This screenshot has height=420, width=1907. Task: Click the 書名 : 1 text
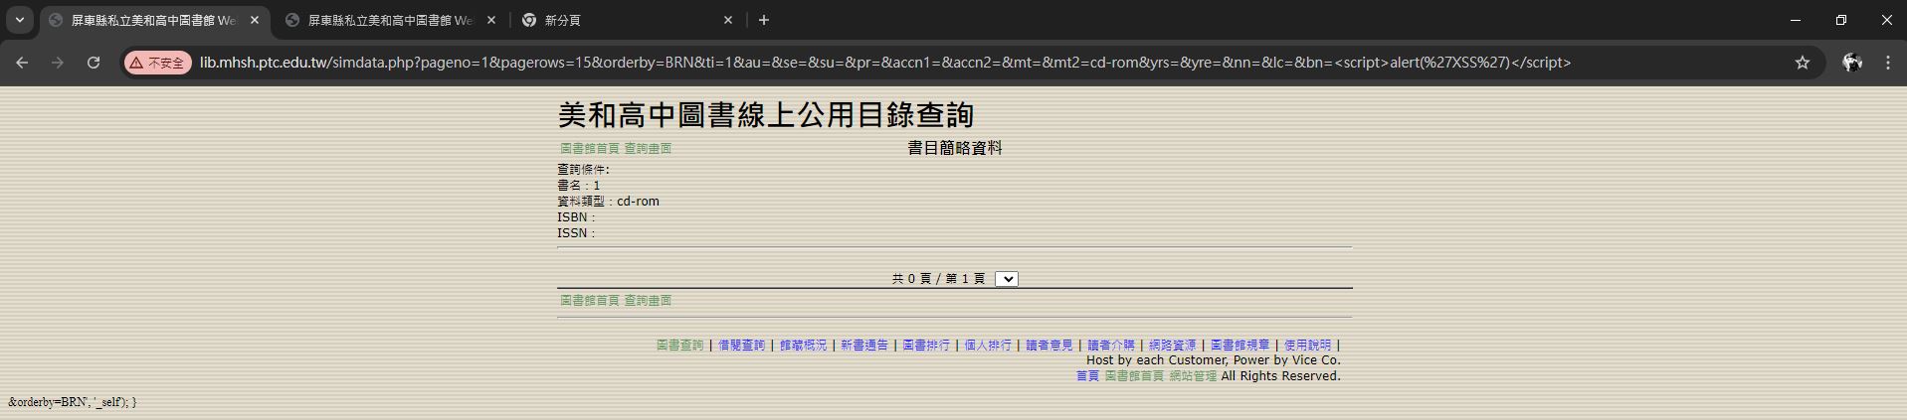(x=579, y=186)
